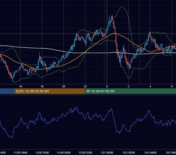Click hour label 18 on the chart axis
The width and height of the screenshot is (176, 155).
tap(42, 87)
